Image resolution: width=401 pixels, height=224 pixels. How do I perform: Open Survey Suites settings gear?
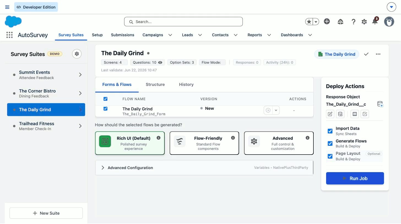click(x=77, y=54)
